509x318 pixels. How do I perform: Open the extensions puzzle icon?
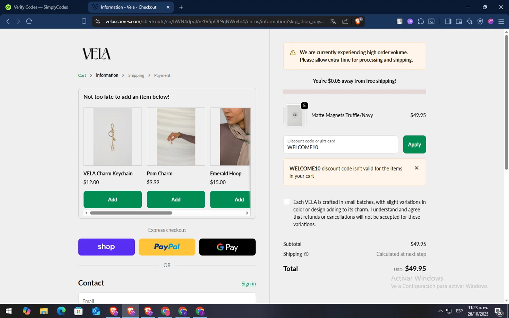point(421,21)
